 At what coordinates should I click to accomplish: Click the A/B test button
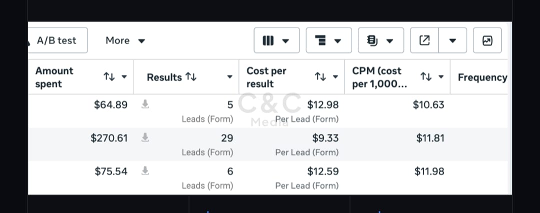pyautogui.click(x=57, y=40)
